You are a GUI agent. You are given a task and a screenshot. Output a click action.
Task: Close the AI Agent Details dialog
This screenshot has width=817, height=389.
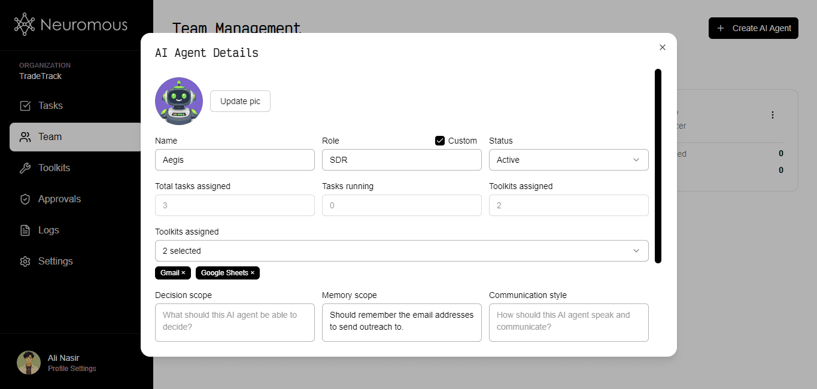click(662, 47)
